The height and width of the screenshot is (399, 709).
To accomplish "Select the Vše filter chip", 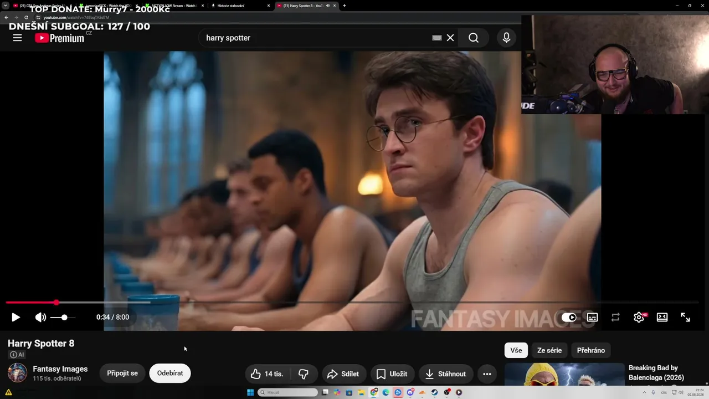I will [516, 350].
